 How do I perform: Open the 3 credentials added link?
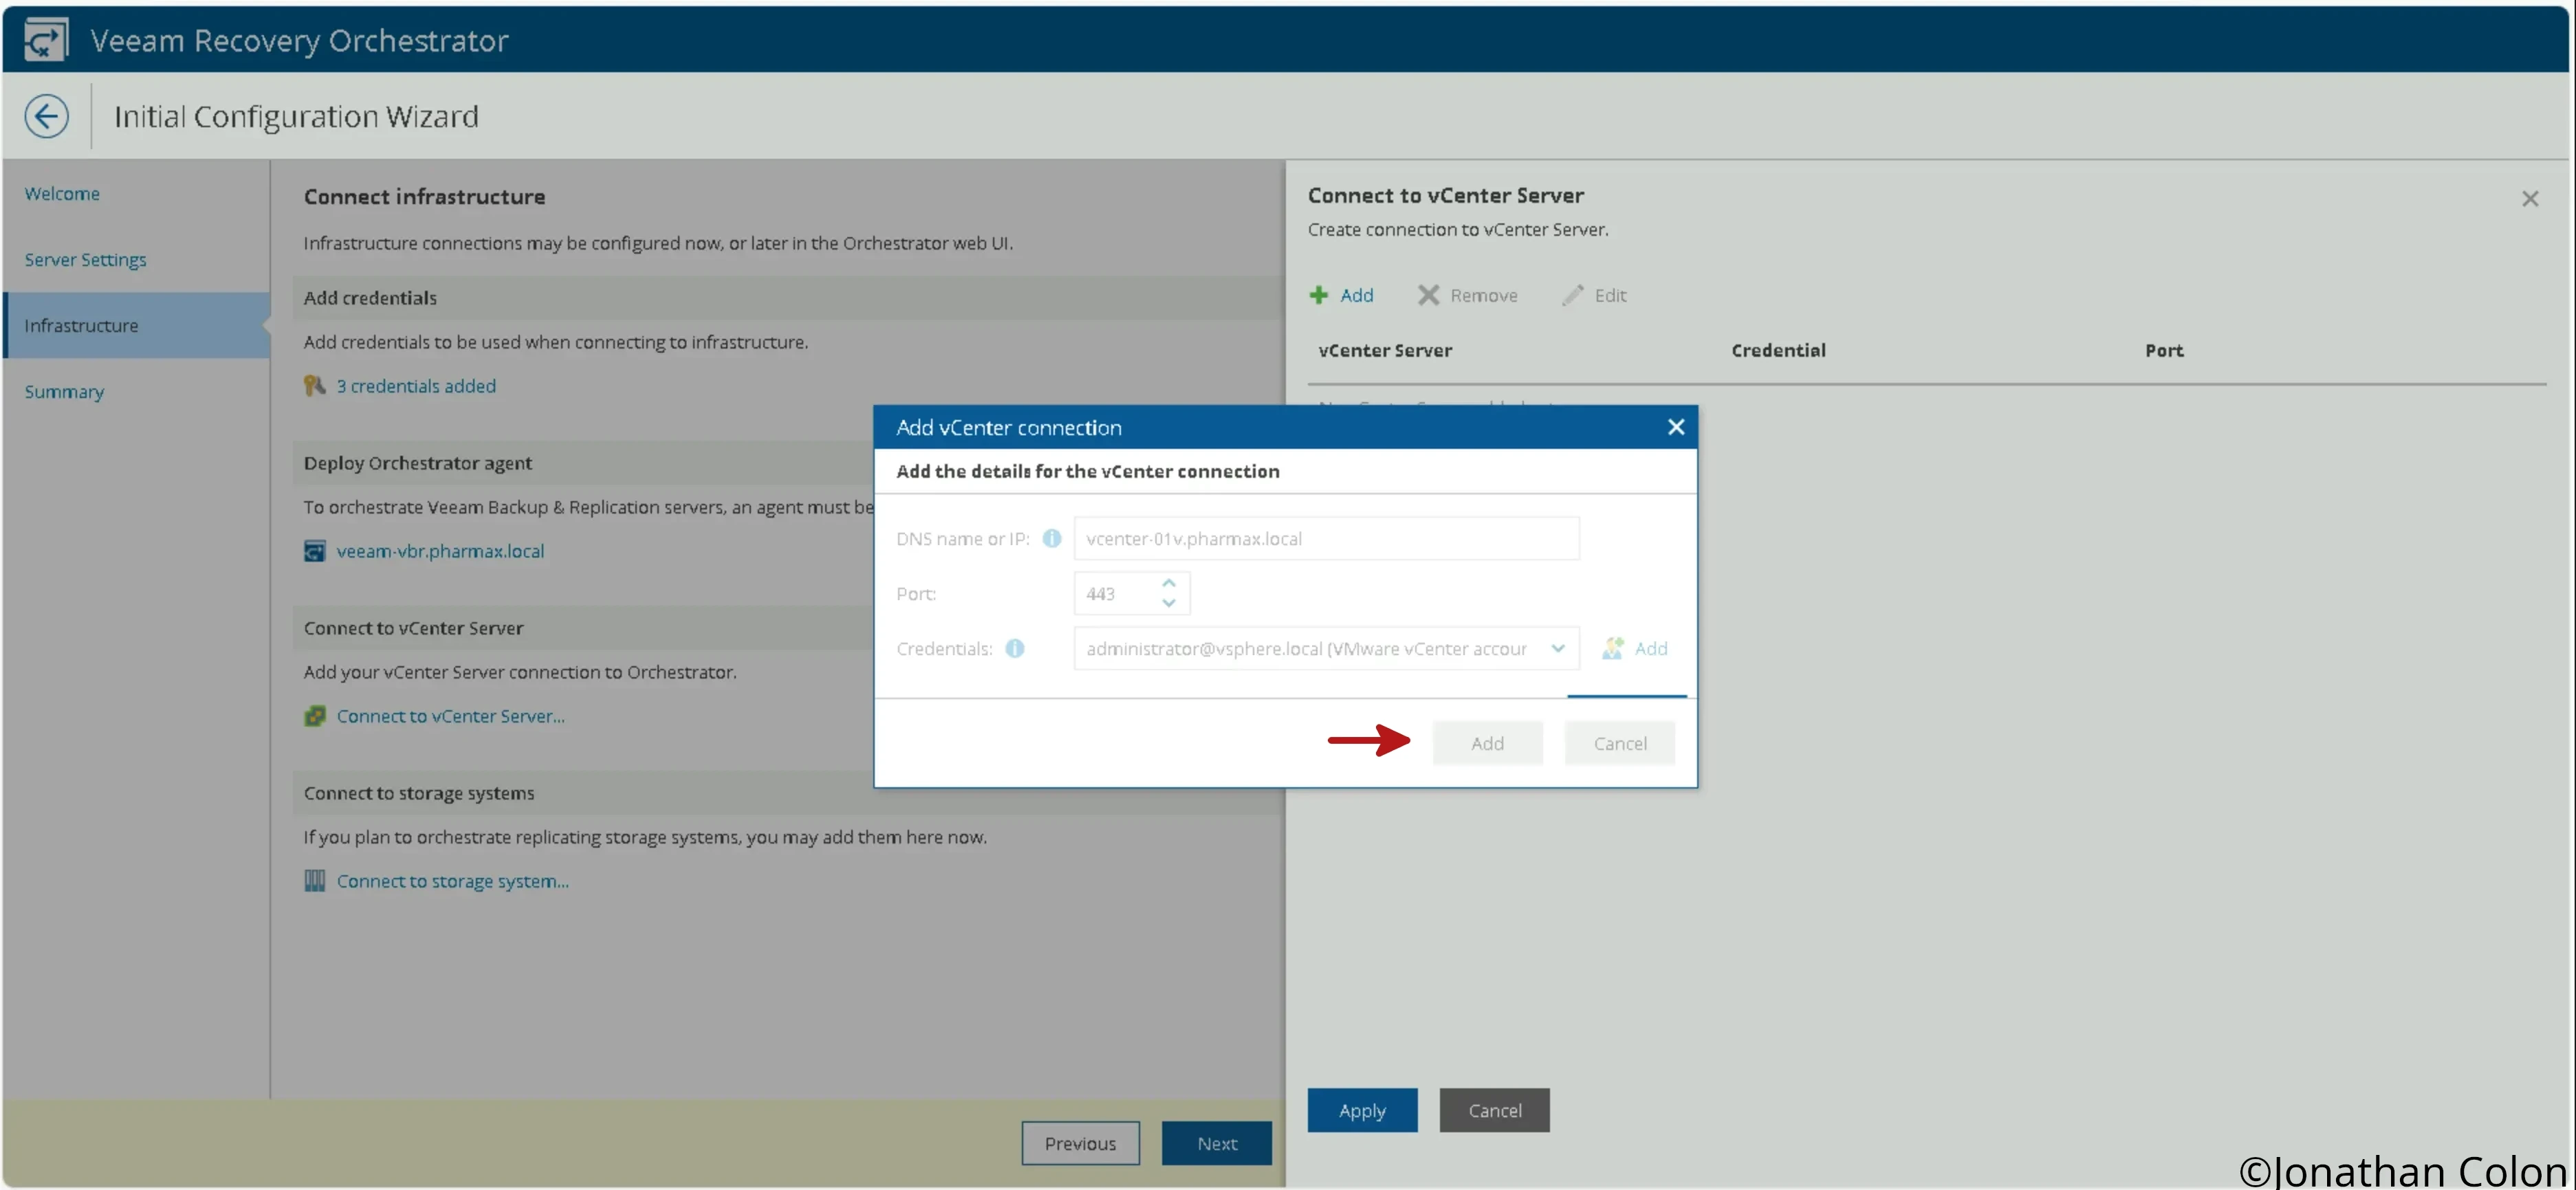coord(416,385)
